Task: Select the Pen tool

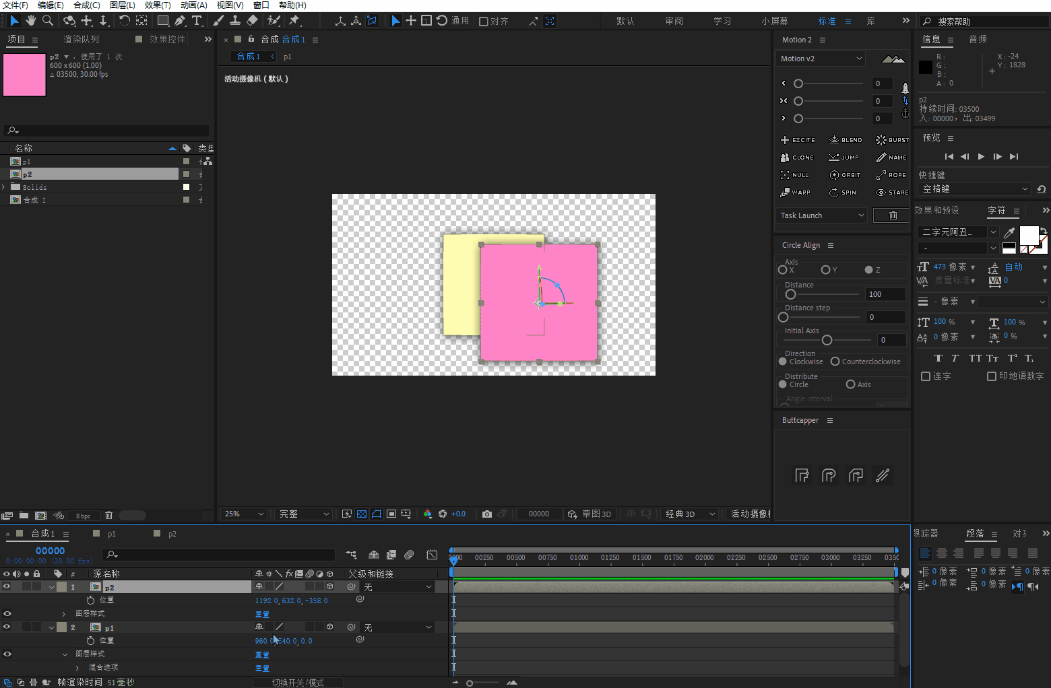Action: [x=180, y=21]
